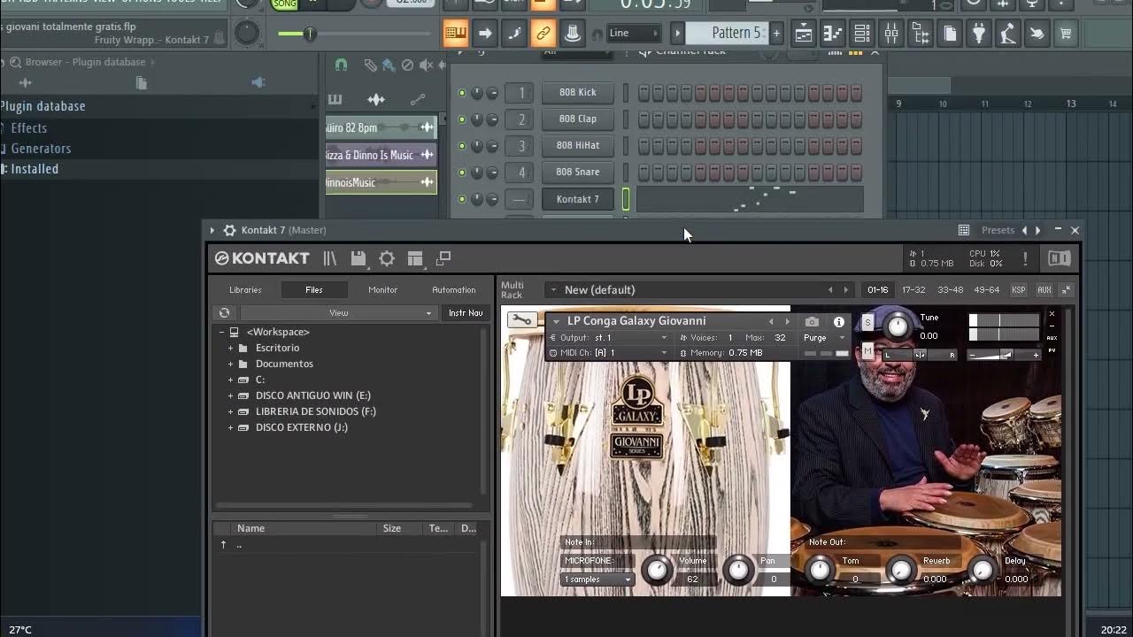
Task: Show instrument info icon
Action: tap(839, 322)
